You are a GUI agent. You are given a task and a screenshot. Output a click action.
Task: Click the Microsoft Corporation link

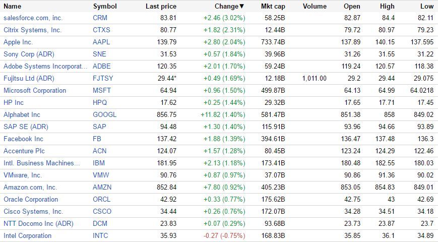coord(35,90)
